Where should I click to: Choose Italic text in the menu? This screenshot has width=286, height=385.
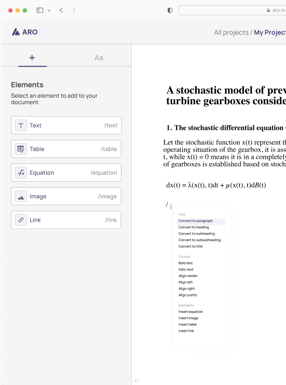[x=186, y=269]
